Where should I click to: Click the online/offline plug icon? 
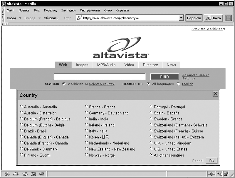[x=211, y=174]
